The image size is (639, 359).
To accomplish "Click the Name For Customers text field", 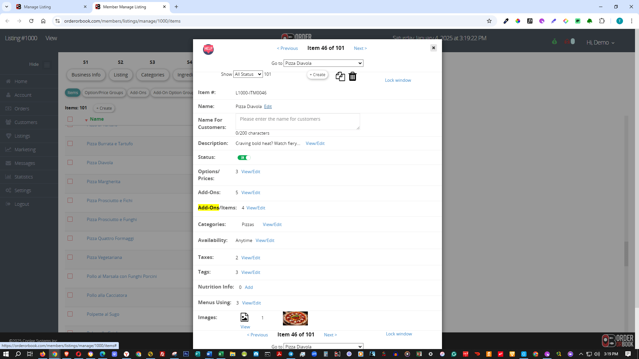I will [x=298, y=121].
